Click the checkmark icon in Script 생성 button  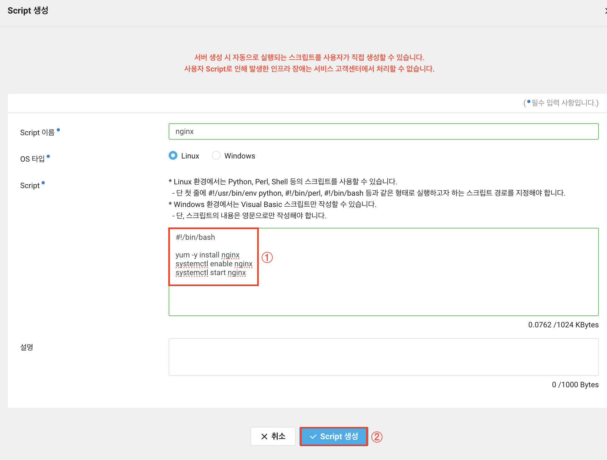coord(313,436)
